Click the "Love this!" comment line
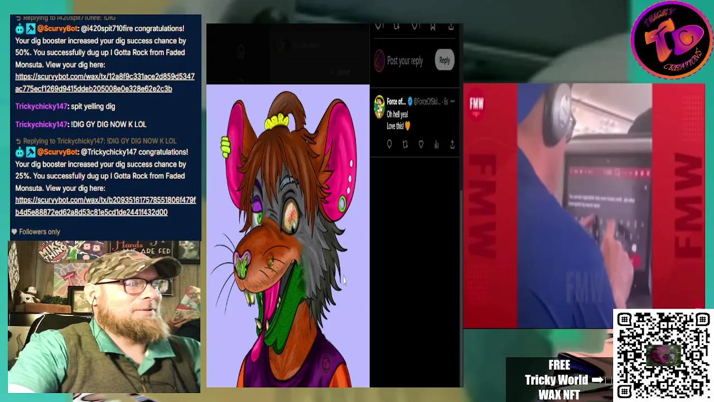The height and width of the screenshot is (402, 714). pyautogui.click(x=398, y=126)
